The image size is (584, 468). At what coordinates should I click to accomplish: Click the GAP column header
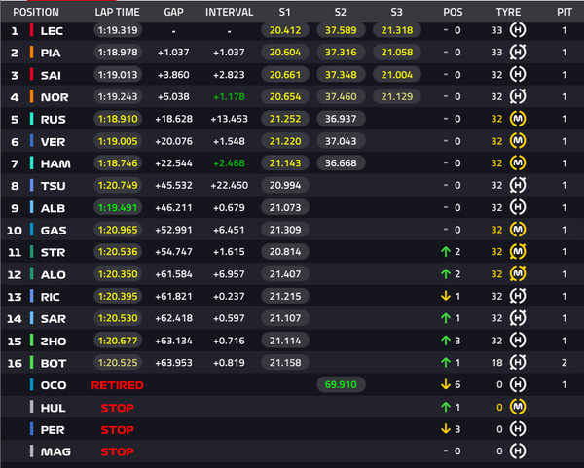click(173, 12)
